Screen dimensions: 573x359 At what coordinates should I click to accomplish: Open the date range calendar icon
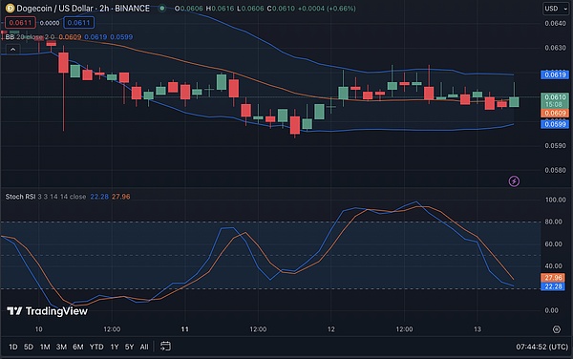click(x=165, y=347)
